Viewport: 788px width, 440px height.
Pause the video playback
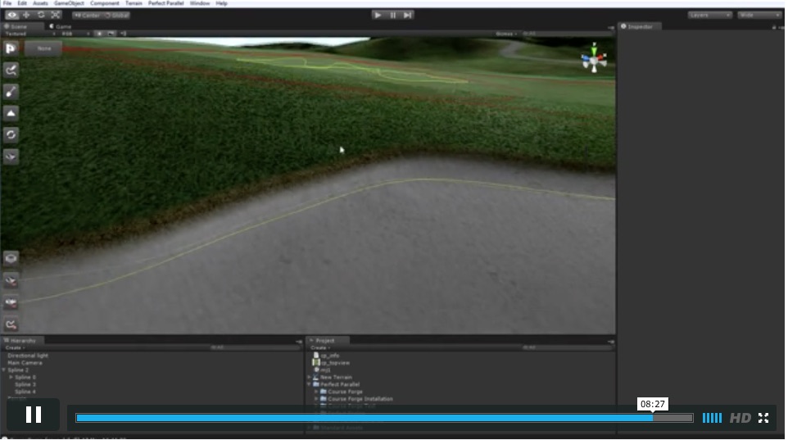click(x=34, y=415)
